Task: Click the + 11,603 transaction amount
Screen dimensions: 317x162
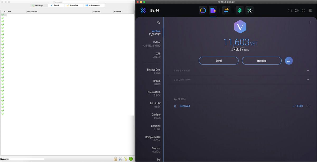Action: click(x=298, y=106)
